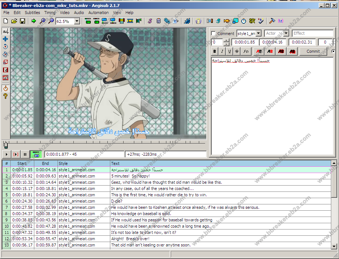The image size is (339, 259).
Task: Open the style1_an style dropdown
Action: [x=258, y=34]
